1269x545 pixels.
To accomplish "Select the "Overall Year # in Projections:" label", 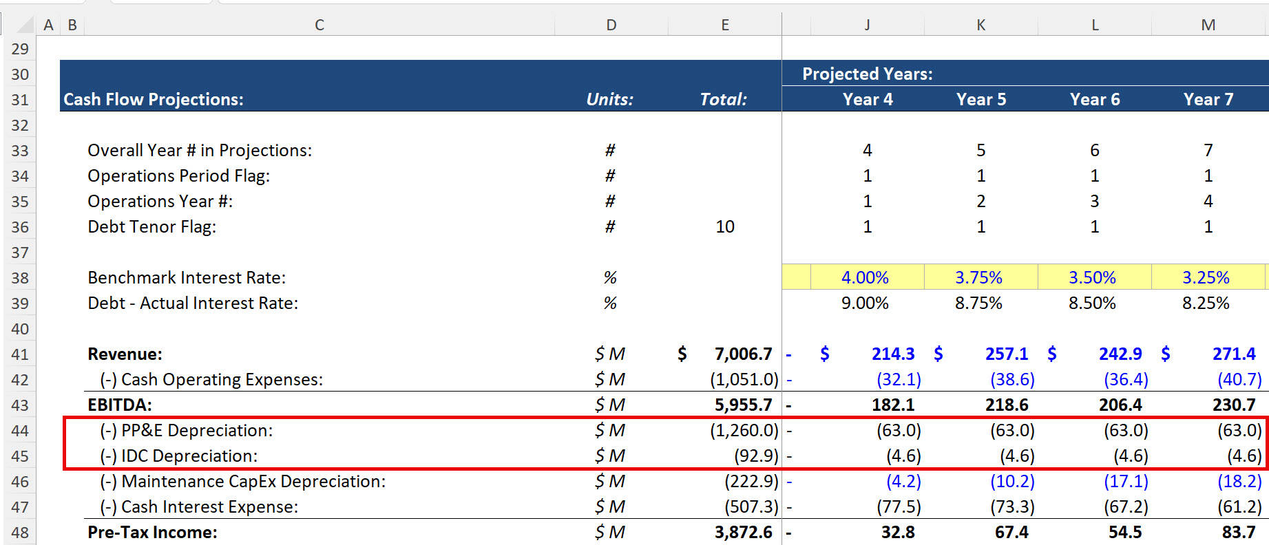I will click(200, 151).
